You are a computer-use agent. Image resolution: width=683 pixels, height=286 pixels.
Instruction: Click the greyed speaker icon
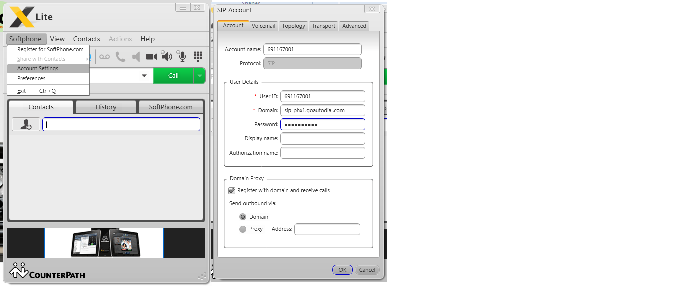[136, 57]
